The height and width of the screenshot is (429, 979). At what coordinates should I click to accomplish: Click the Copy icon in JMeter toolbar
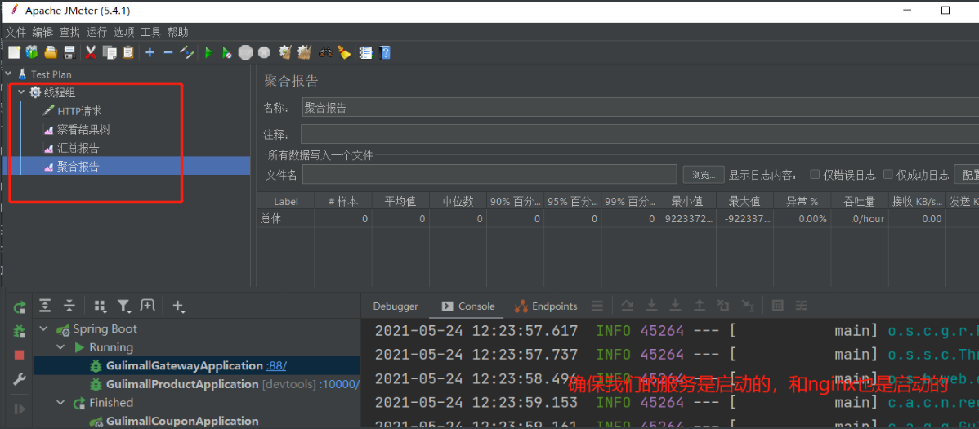pyautogui.click(x=110, y=52)
